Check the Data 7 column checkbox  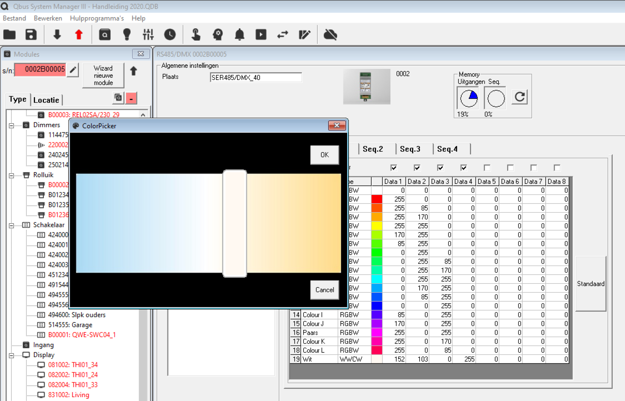(x=533, y=168)
